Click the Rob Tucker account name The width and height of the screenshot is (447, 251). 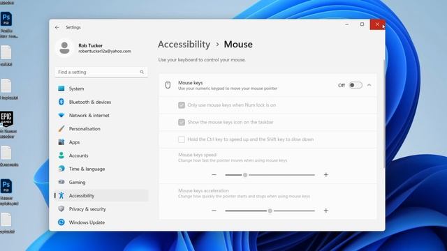tap(90, 45)
